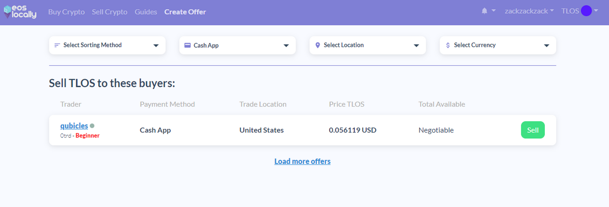Click the EOS Locally logo
Screen dimensions: 609x207
pos(20,11)
